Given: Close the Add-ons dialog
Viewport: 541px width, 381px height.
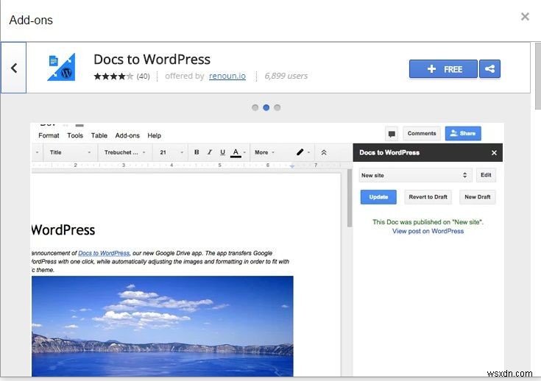Looking at the screenshot, I should (x=525, y=17).
